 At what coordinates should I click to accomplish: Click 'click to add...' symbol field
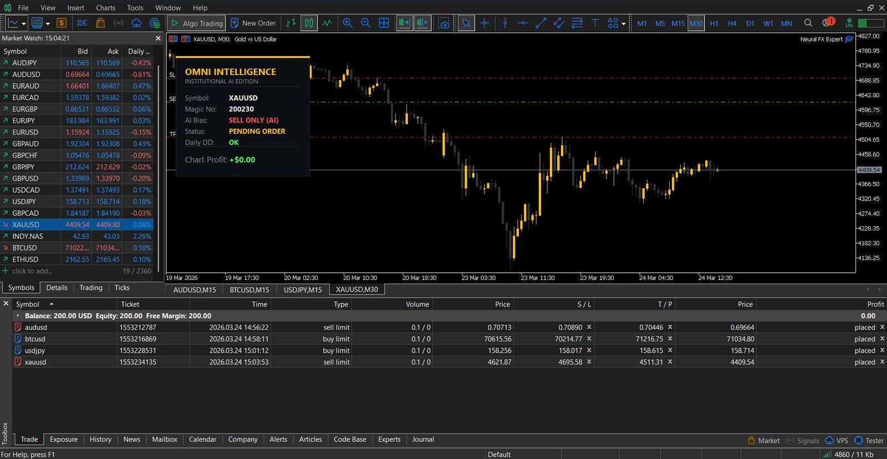click(x=32, y=271)
